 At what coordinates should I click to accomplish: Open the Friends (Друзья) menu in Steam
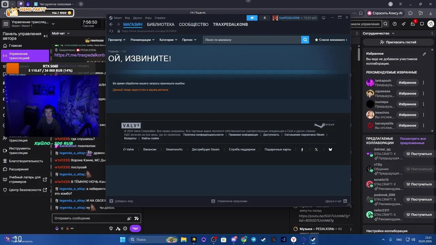137,18
